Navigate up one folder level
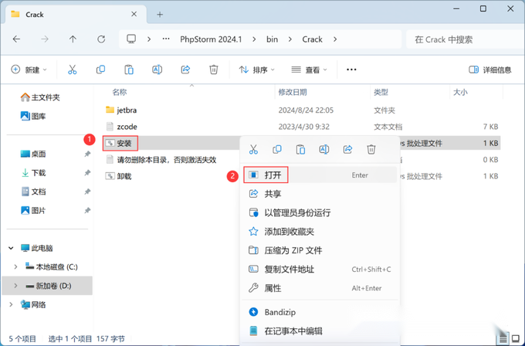 click(x=73, y=39)
